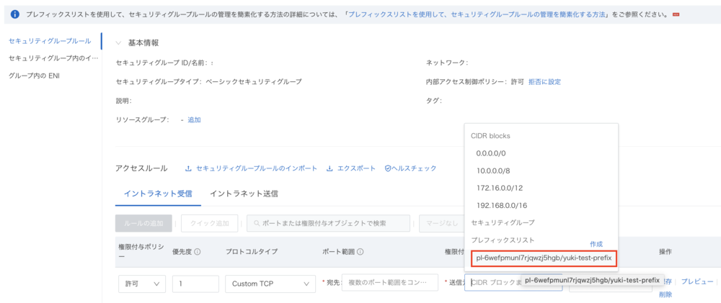Click the 作成 prefix list link
Screen dimensions: 721x303
(596, 244)
